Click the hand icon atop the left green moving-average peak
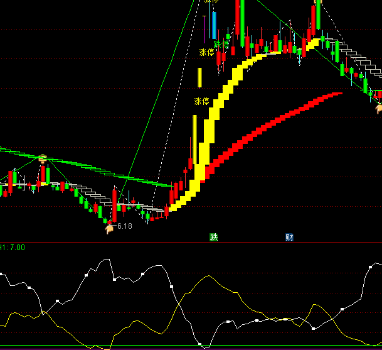This screenshot has width=382, height=350. (x=43, y=157)
